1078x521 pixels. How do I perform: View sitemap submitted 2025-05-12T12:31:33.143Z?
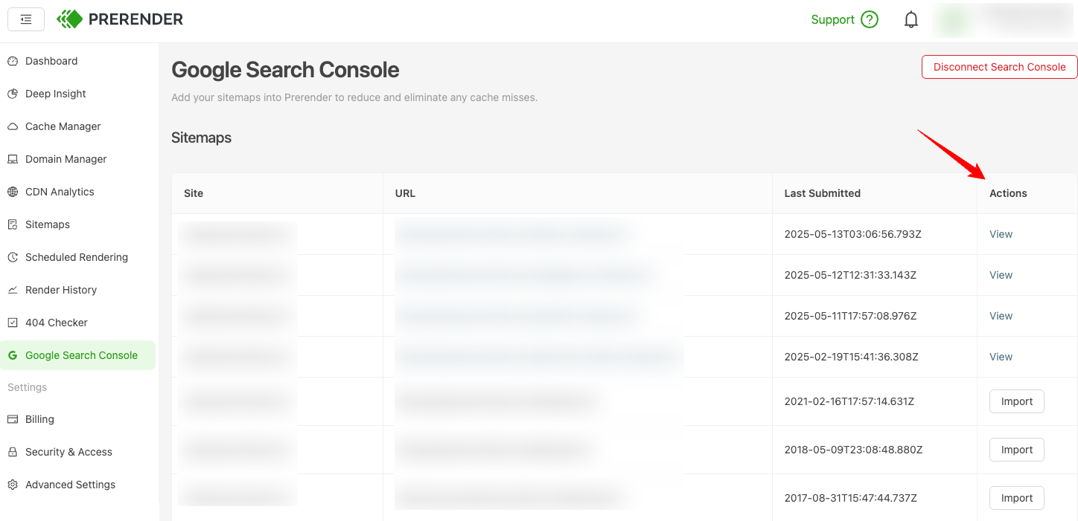pos(1001,275)
